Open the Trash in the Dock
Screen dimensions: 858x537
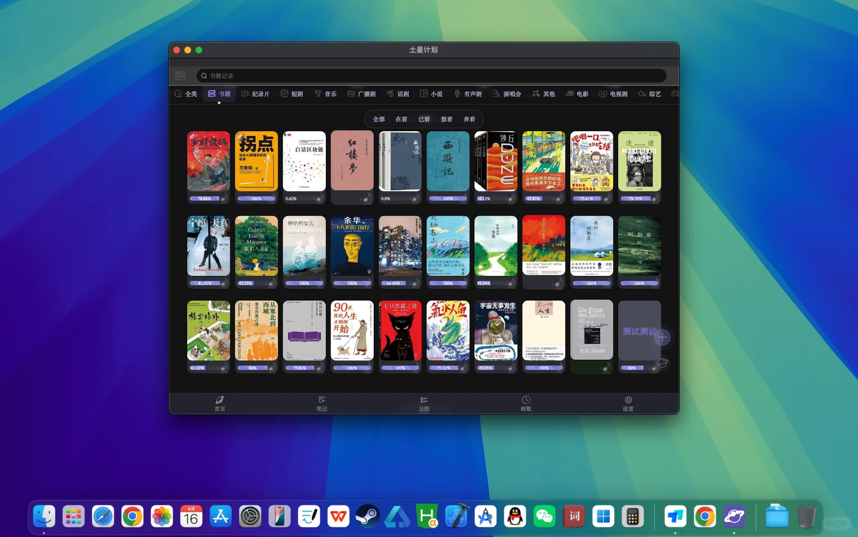806,516
